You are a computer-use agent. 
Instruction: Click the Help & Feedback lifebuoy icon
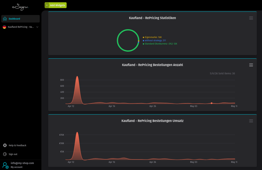5,145
